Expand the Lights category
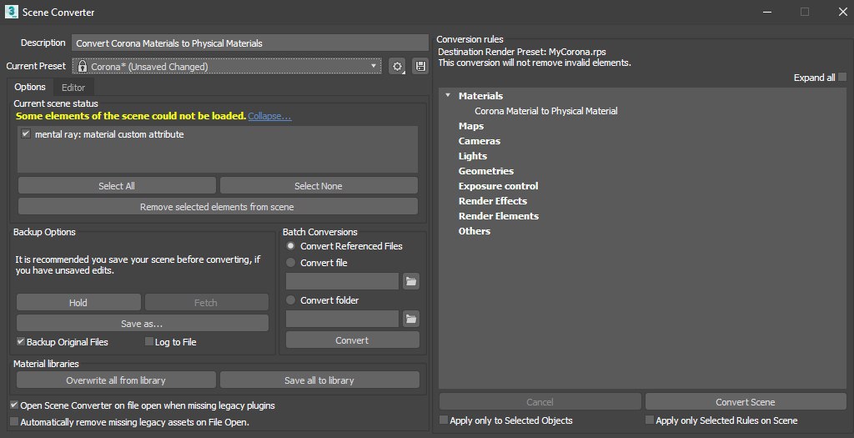 coord(473,156)
